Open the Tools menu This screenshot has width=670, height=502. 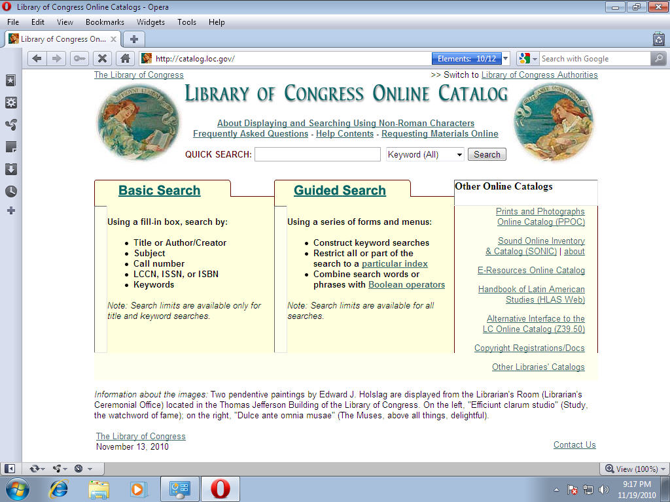pyautogui.click(x=186, y=22)
